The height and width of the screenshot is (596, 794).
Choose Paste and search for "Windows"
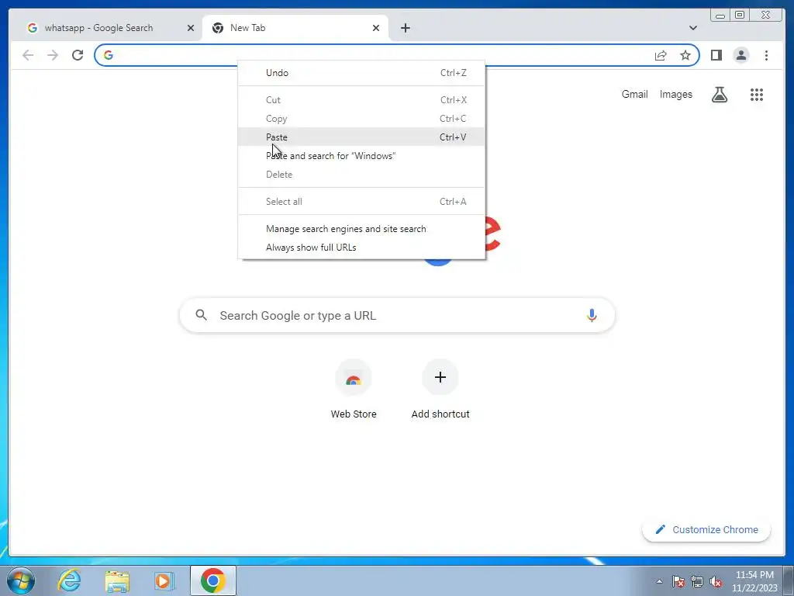point(361,155)
